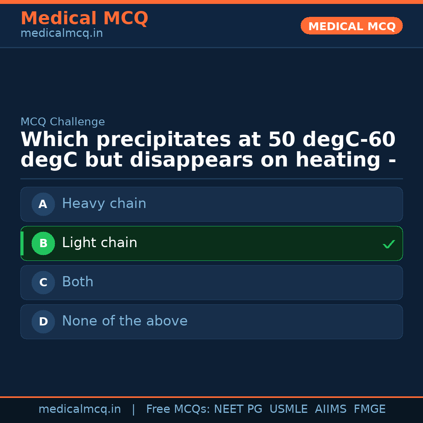This screenshot has height=423, width=423.
Task: Click the medicalmcq.in footer link
Action: (80, 409)
